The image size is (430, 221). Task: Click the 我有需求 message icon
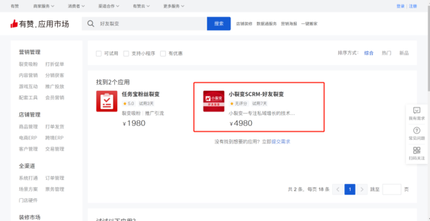coord(416,110)
